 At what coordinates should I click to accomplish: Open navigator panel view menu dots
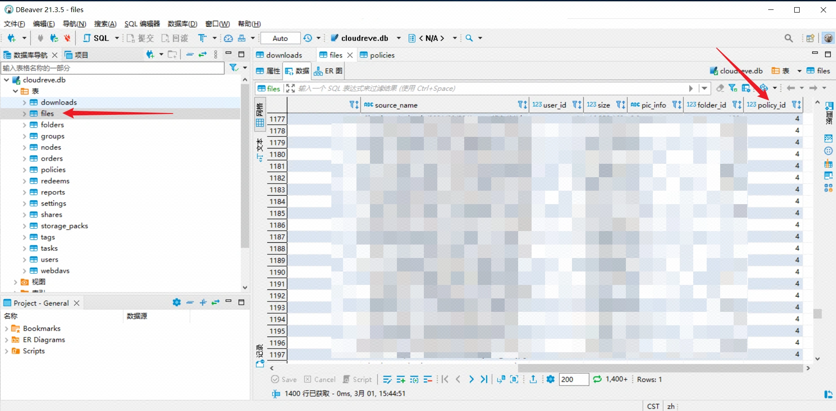click(216, 54)
